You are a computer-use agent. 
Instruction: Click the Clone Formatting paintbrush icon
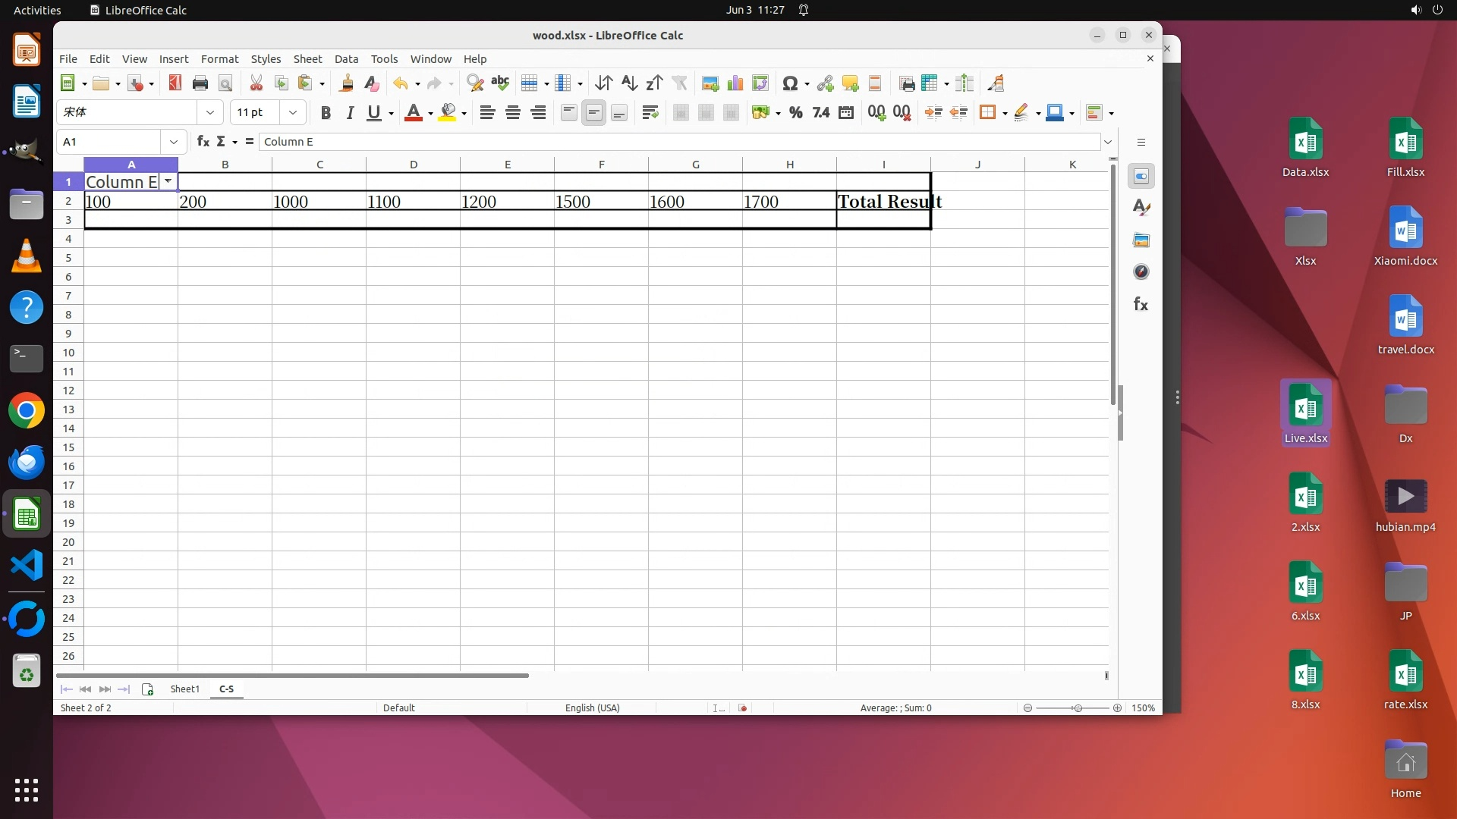(x=346, y=83)
